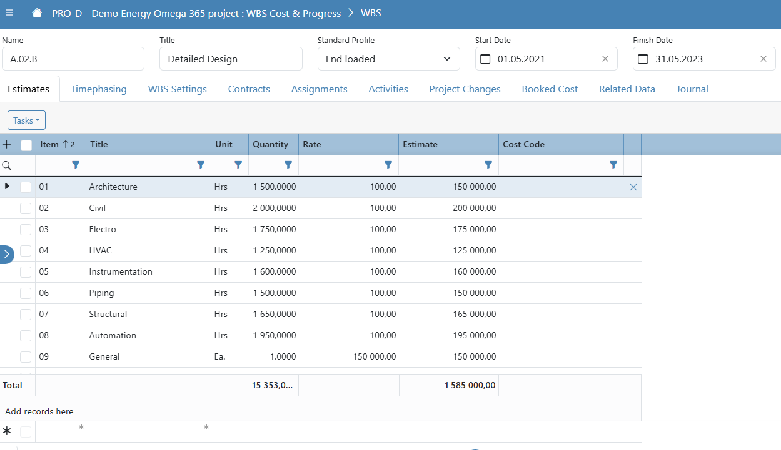Open the Project Changes tab
The image size is (781, 450).
(465, 89)
